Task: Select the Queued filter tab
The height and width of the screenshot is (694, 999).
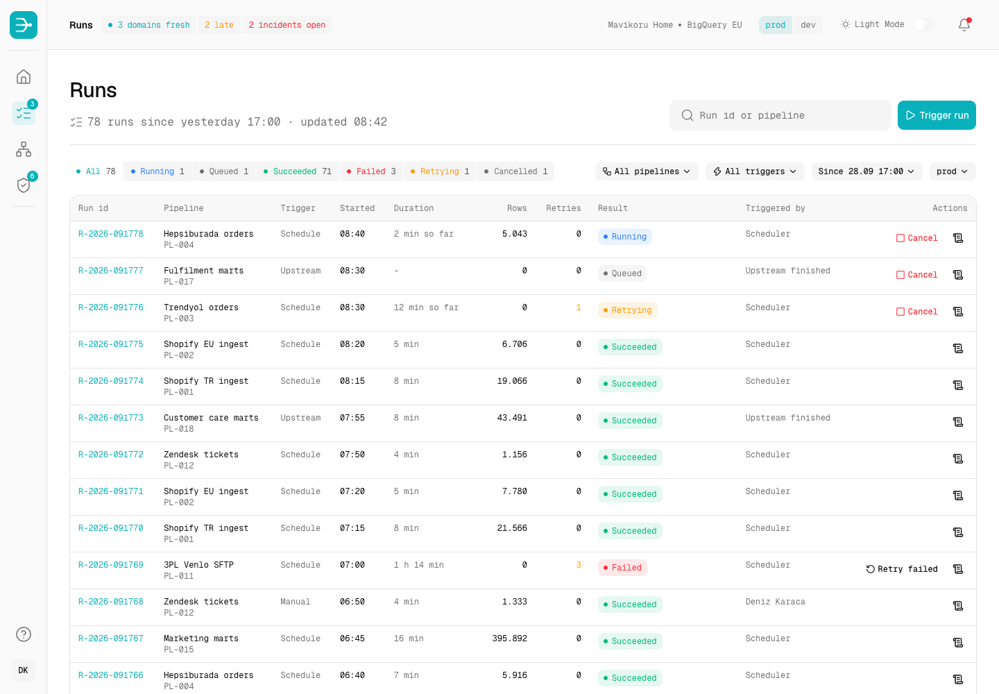Action: [x=224, y=171]
